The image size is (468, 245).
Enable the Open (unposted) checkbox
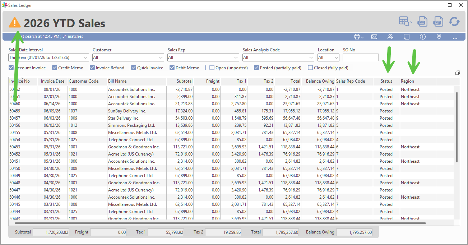pyautogui.click(x=212, y=68)
